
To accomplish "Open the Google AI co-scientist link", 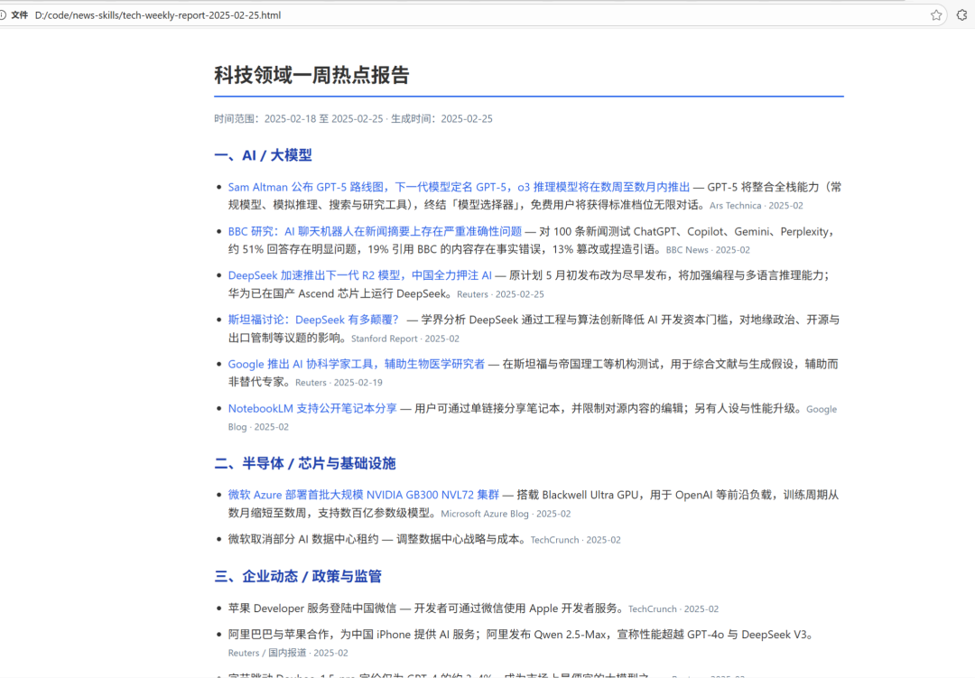I will point(356,364).
